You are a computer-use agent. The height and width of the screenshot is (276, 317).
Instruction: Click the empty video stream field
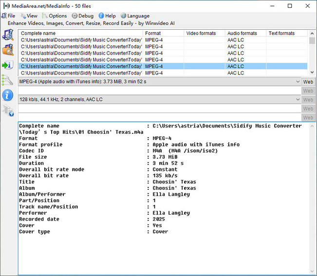[x=160, y=91]
